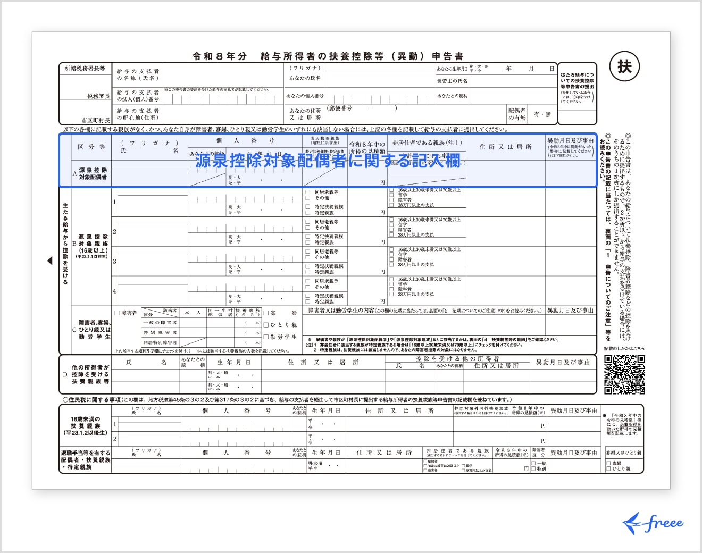Check 同居老親等 in dependent row 1
The image size is (702, 553).
(x=307, y=192)
